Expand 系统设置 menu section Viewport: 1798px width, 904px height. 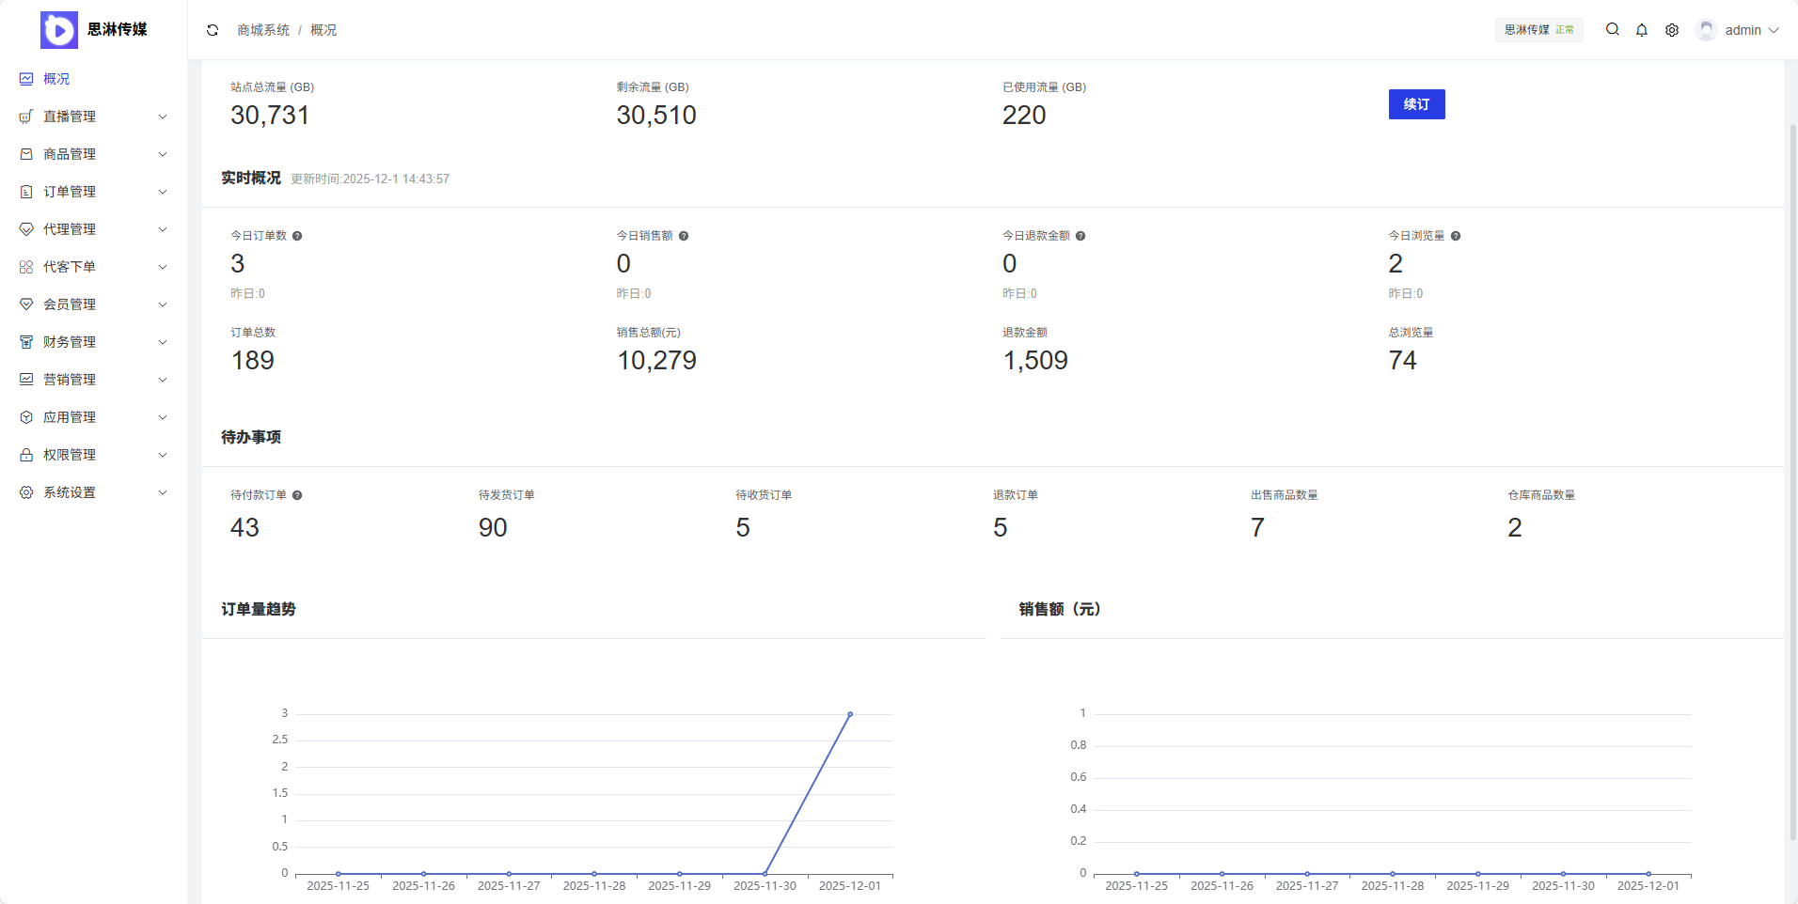pyautogui.click(x=93, y=492)
